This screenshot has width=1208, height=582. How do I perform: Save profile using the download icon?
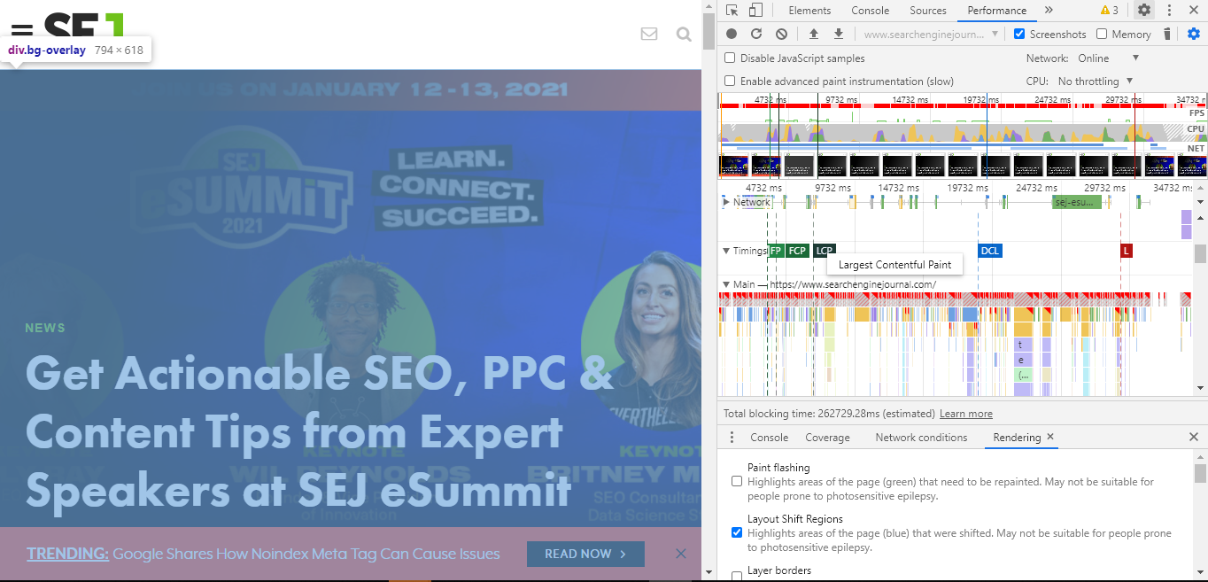[839, 34]
